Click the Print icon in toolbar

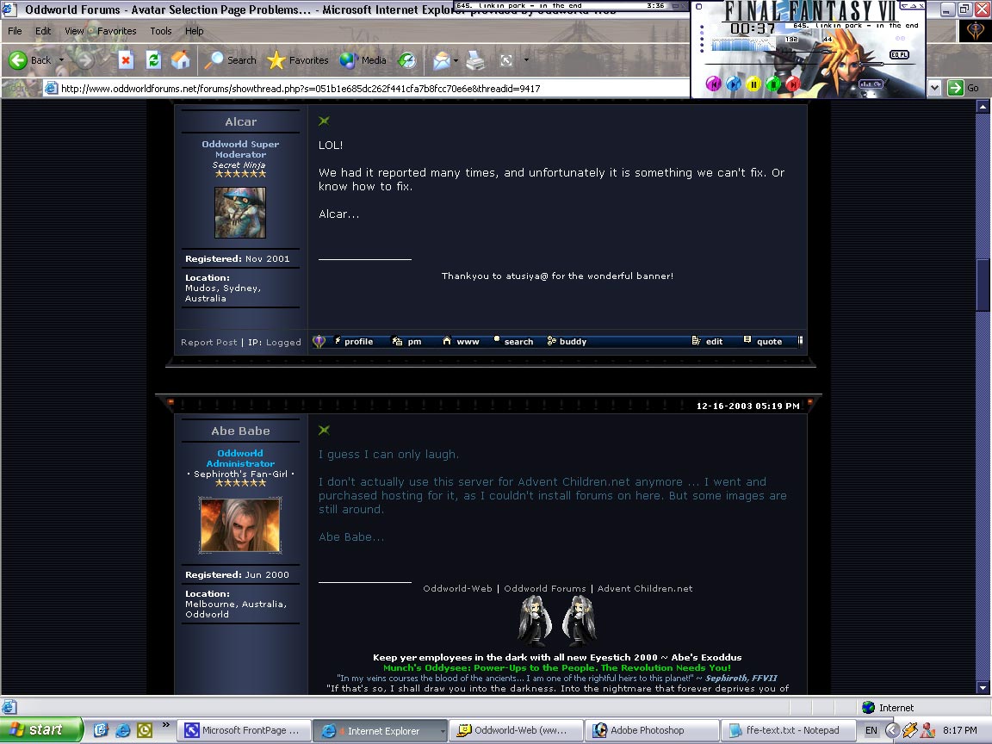[475, 60]
